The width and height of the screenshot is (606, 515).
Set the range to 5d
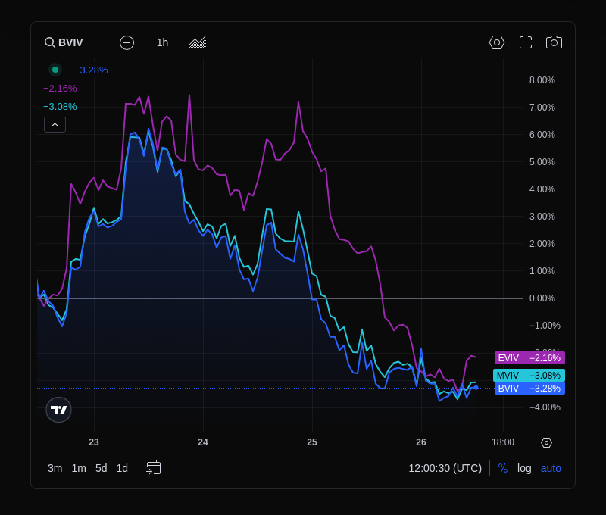click(102, 468)
